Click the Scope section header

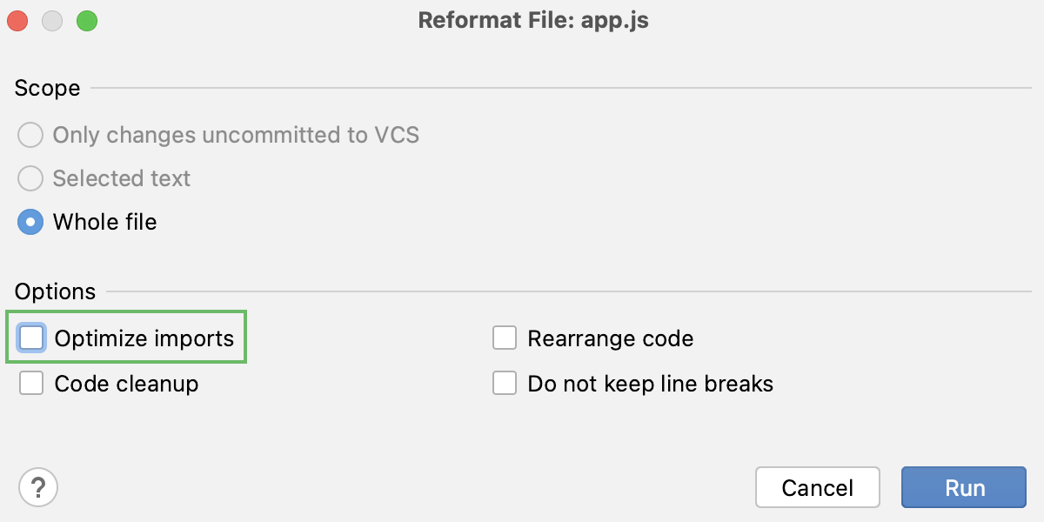click(x=46, y=88)
